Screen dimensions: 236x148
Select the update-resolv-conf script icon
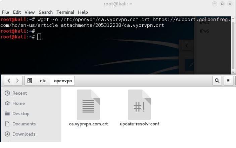pos(139,105)
